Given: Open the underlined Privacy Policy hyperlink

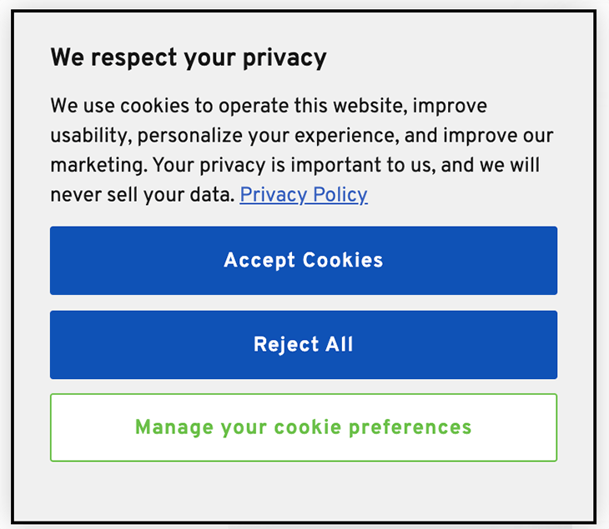Looking at the screenshot, I should pyautogui.click(x=304, y=195).
